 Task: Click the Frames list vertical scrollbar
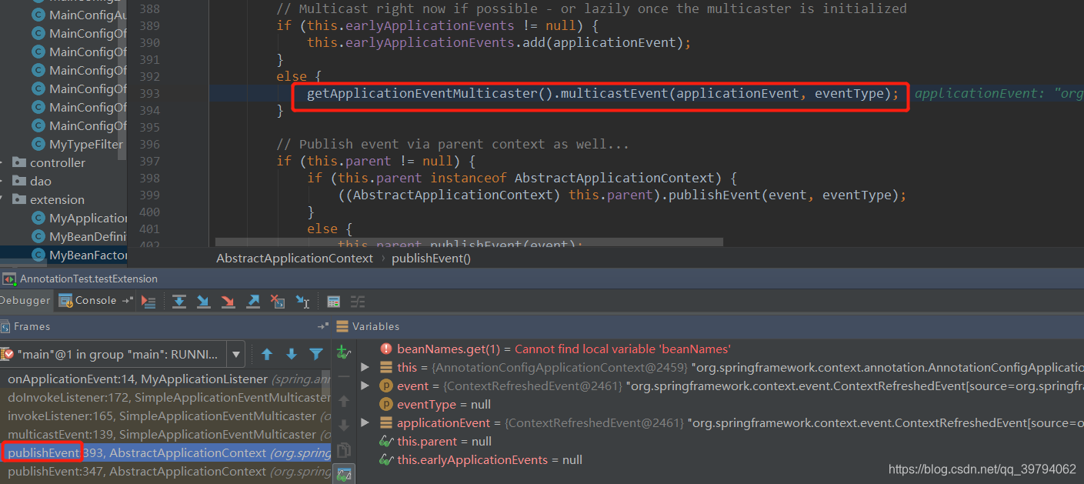(327, 384)
